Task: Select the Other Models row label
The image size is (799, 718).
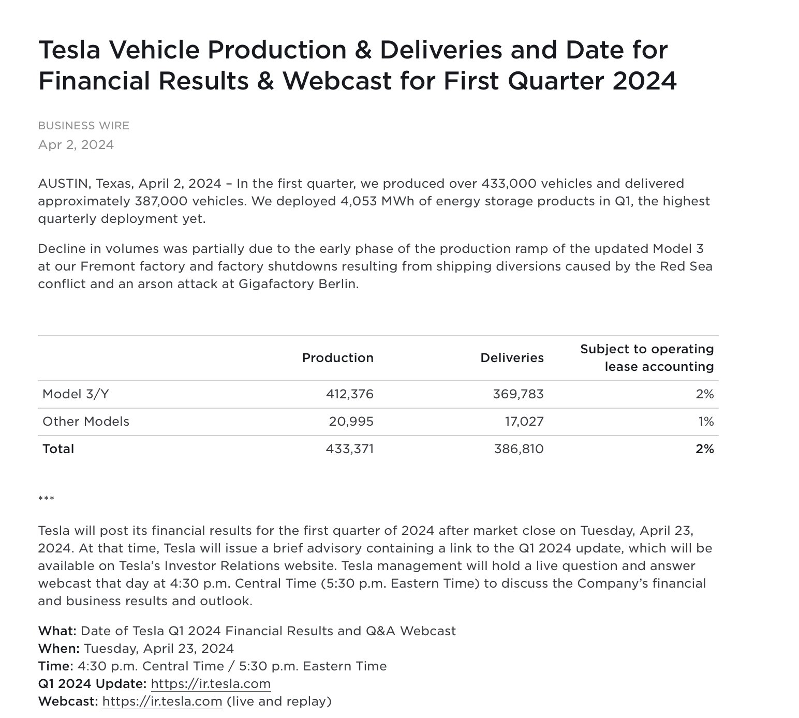Action: (86, 422)
